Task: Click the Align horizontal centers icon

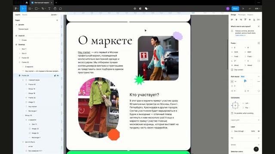Action: click(236, 20)
